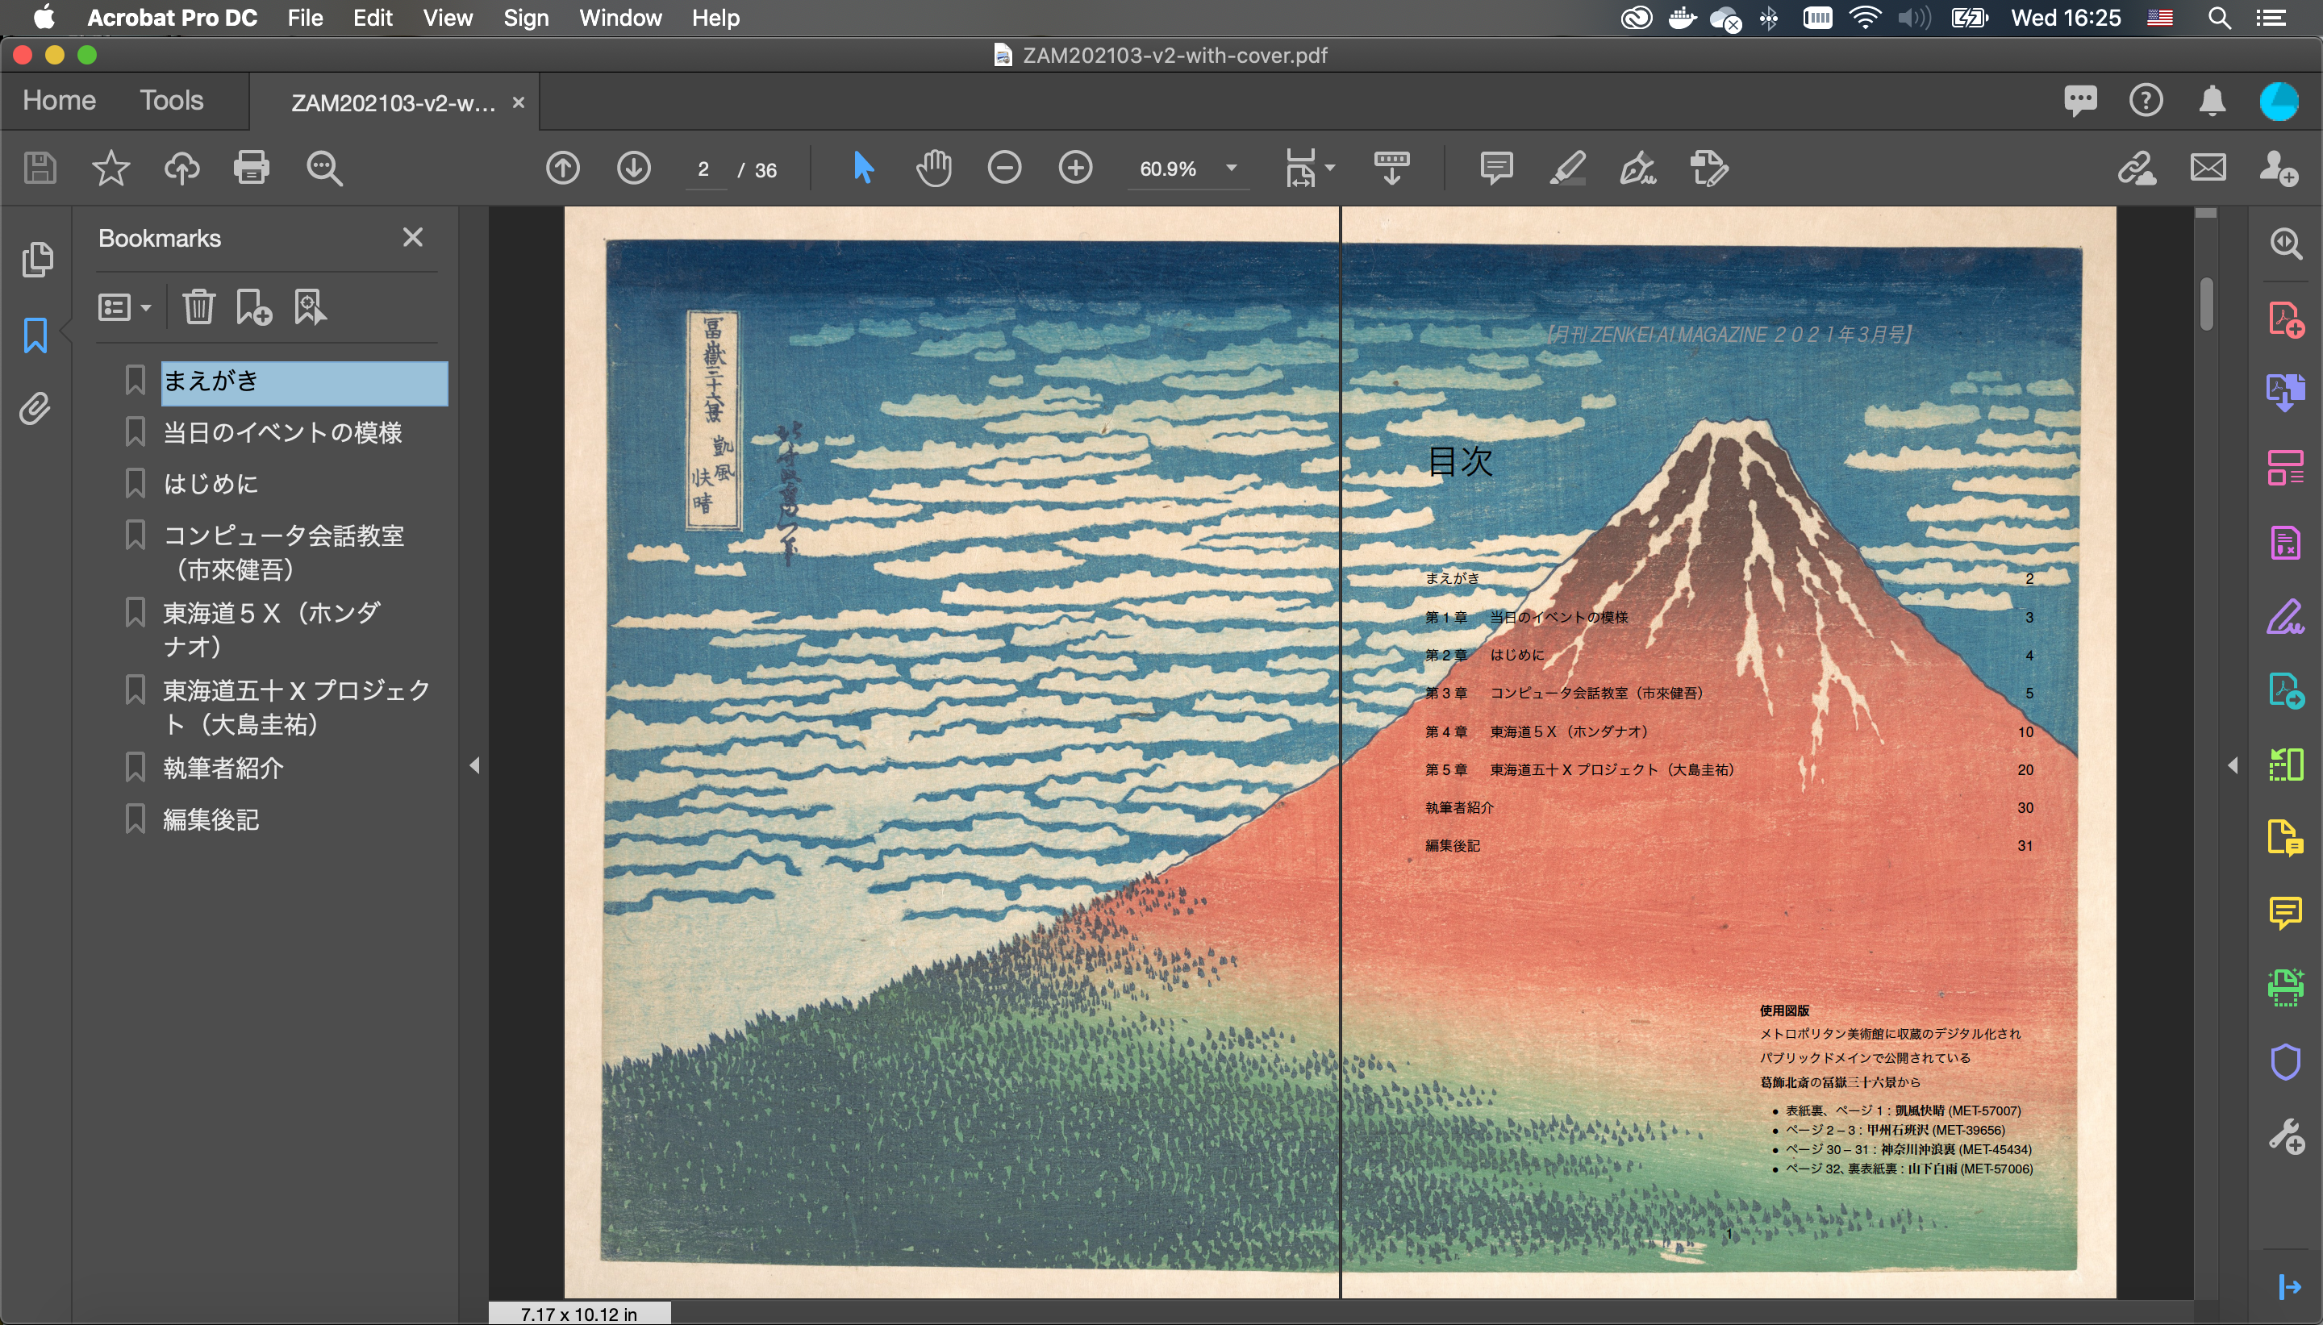Open Fill & Sign tool in right pane
The image size is (2323, 1325).
pyautogui.click(x=2286, y=616)
